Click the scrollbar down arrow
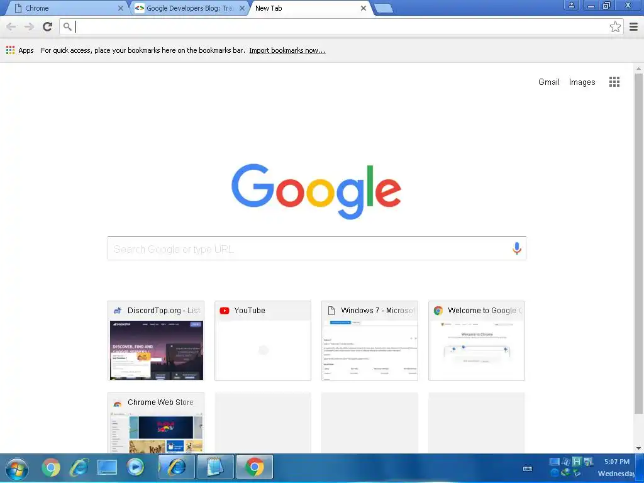The image size is (644, 483). [x=638, y=448]
